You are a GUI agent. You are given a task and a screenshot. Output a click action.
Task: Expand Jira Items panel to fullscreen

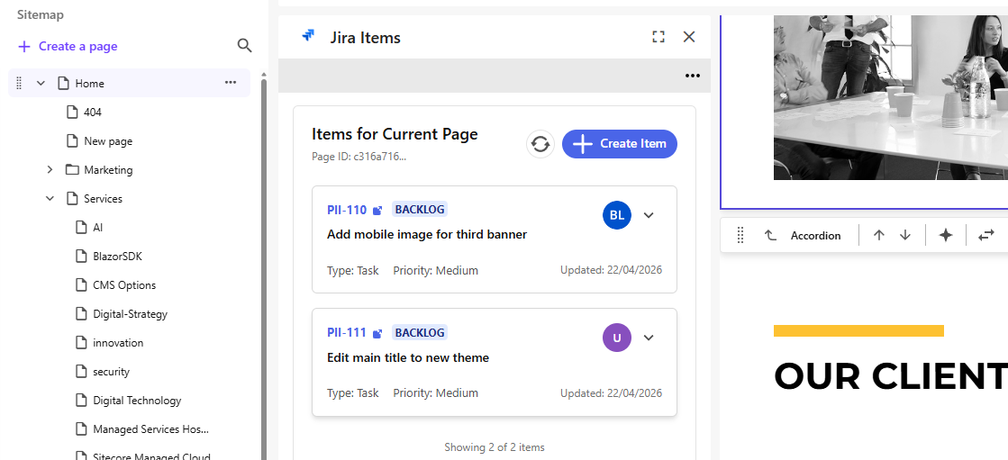pos(658,37)
